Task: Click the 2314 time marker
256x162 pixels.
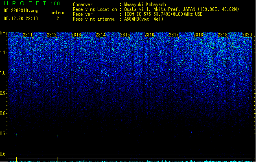Action: coord(101,34)
